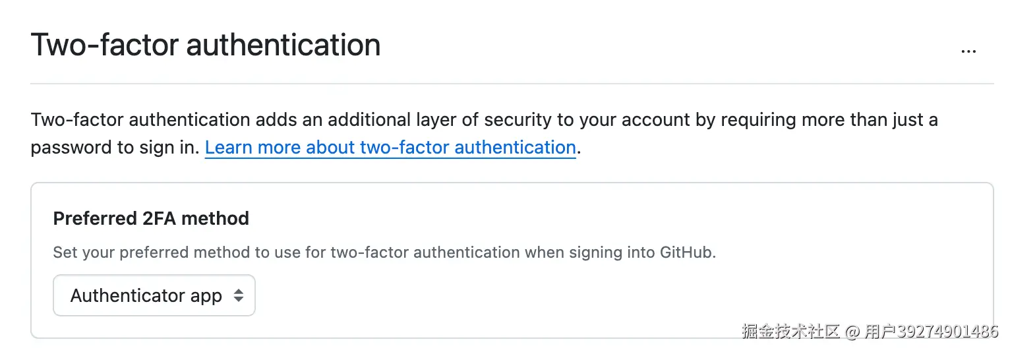Click the word "GitHub" in the description

pyautogui.click(x=687, y=252)
